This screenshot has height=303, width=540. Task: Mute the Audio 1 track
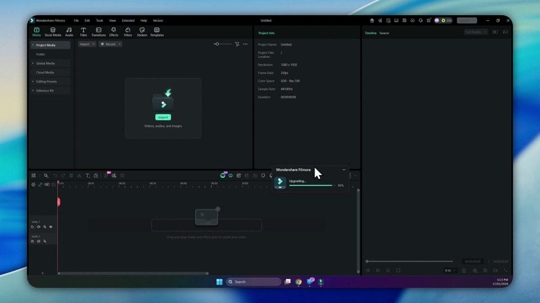tap(39, 241)
